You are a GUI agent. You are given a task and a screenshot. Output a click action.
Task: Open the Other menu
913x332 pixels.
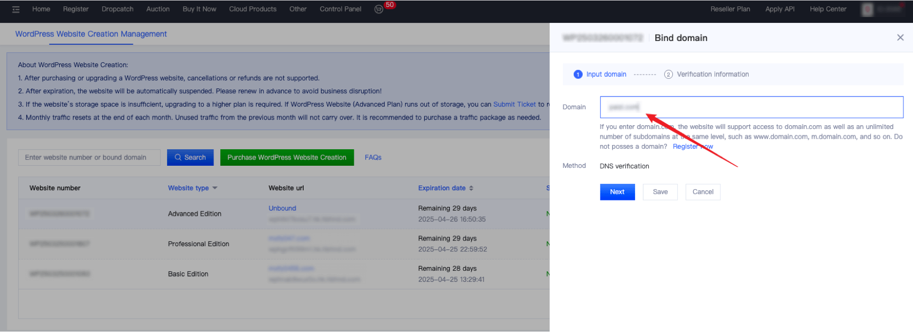(298, 9)
